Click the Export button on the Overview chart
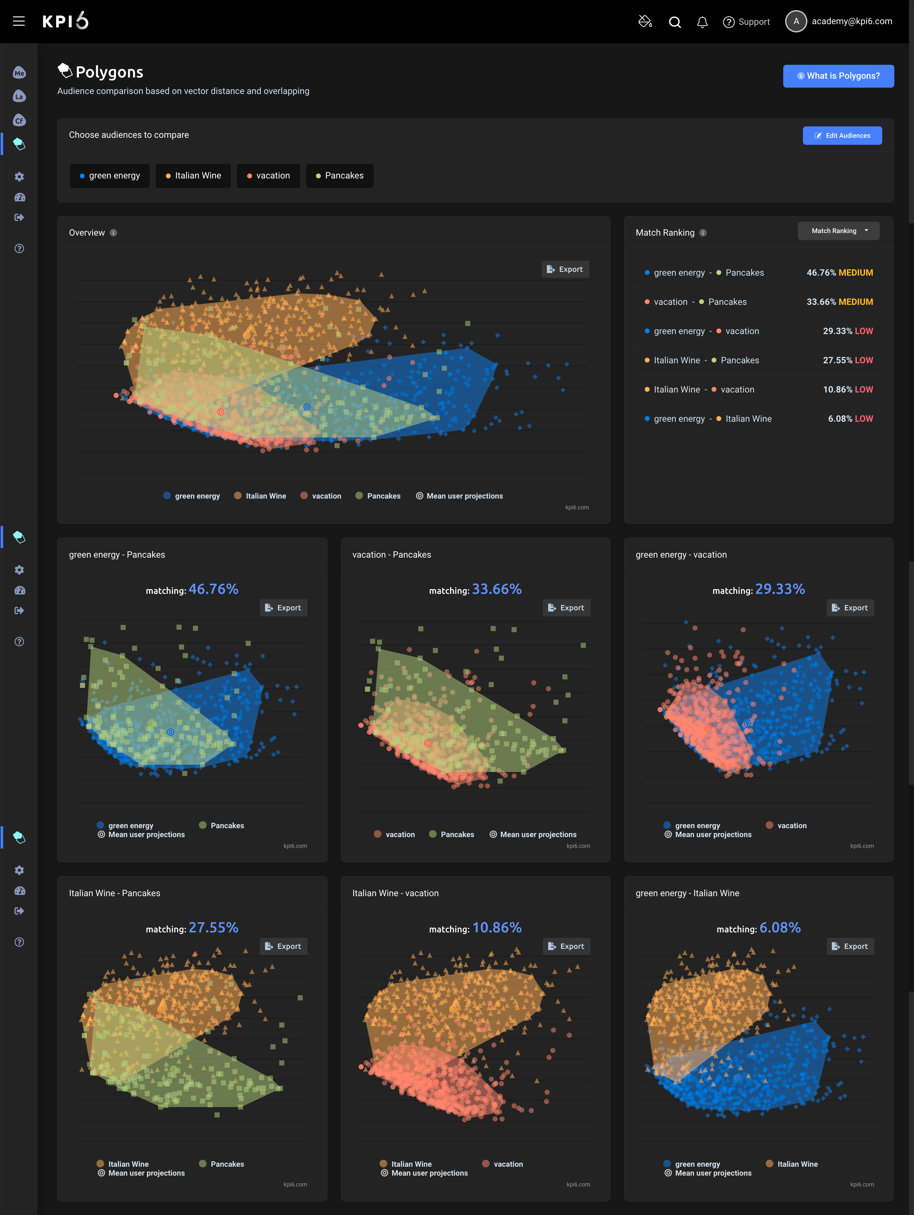The height and width of the screenshot is (1215, 914). 565,269
